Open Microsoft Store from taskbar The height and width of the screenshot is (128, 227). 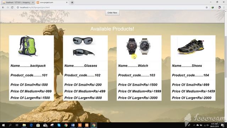pyautogui.click(x=38, y=125)
